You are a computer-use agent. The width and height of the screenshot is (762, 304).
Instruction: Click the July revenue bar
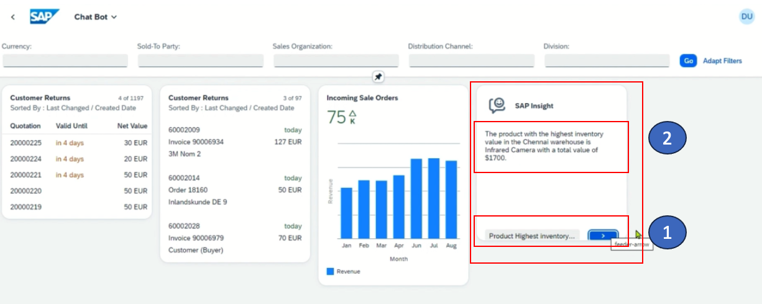click(433, 199)
